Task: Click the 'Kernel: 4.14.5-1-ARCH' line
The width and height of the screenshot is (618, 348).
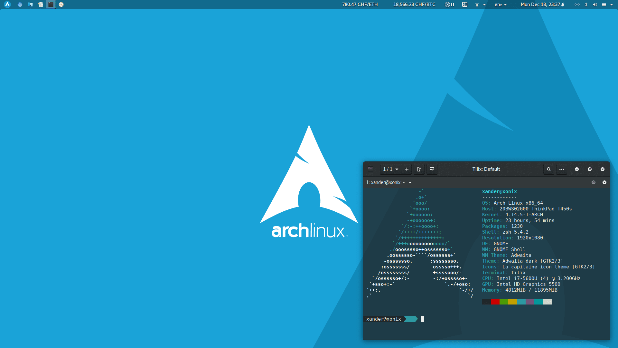Action: pos(512,215)
